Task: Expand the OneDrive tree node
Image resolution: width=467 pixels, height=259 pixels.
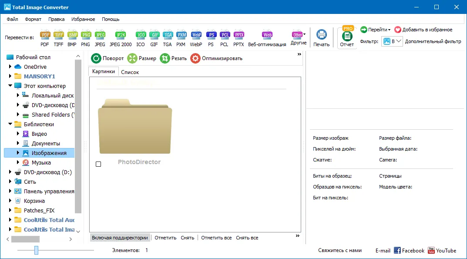Action: 10,67
